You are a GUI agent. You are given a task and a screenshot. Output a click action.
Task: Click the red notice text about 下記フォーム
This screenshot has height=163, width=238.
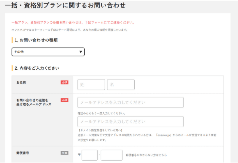click(x=73, y=22)
